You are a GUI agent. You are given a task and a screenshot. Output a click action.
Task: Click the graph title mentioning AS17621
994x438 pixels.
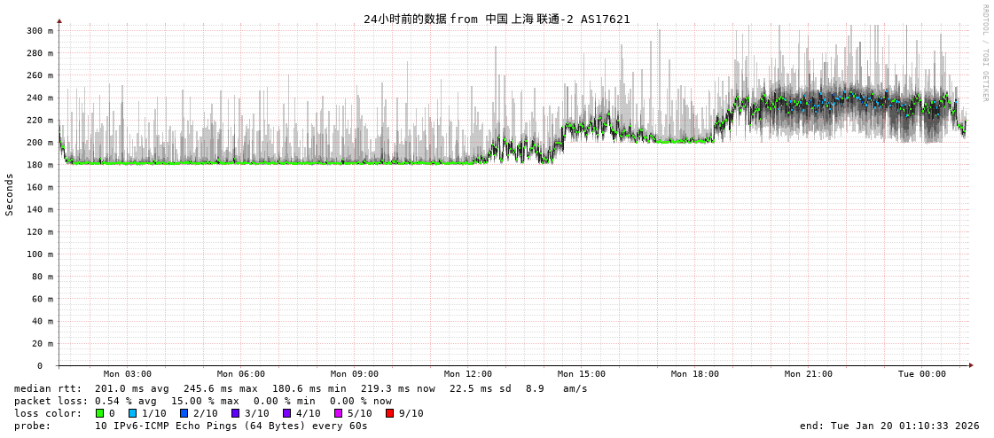(497, 19)
